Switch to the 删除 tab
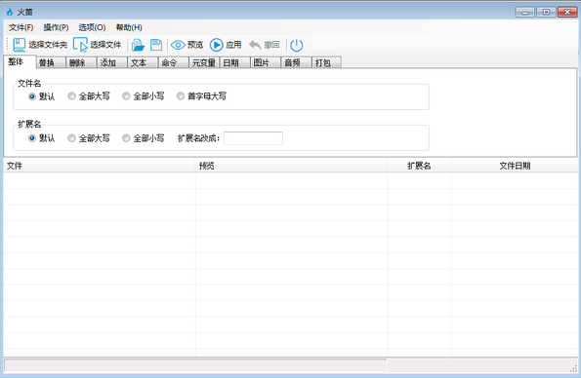581x378 pixels. (x=81, y=63)
